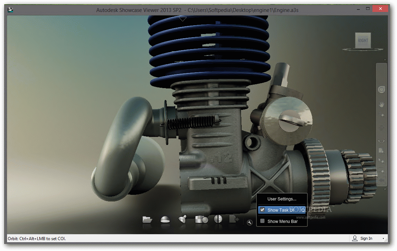Image resolution: width=397 pixels, height=251 pixels.
Task: Open the dropdown arrow right of Sign In
Action: pyautogui.click(x=383, y=238)
